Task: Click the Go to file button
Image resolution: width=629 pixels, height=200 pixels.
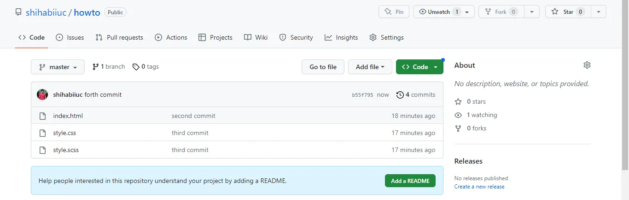Action: [x=323, y=67]
